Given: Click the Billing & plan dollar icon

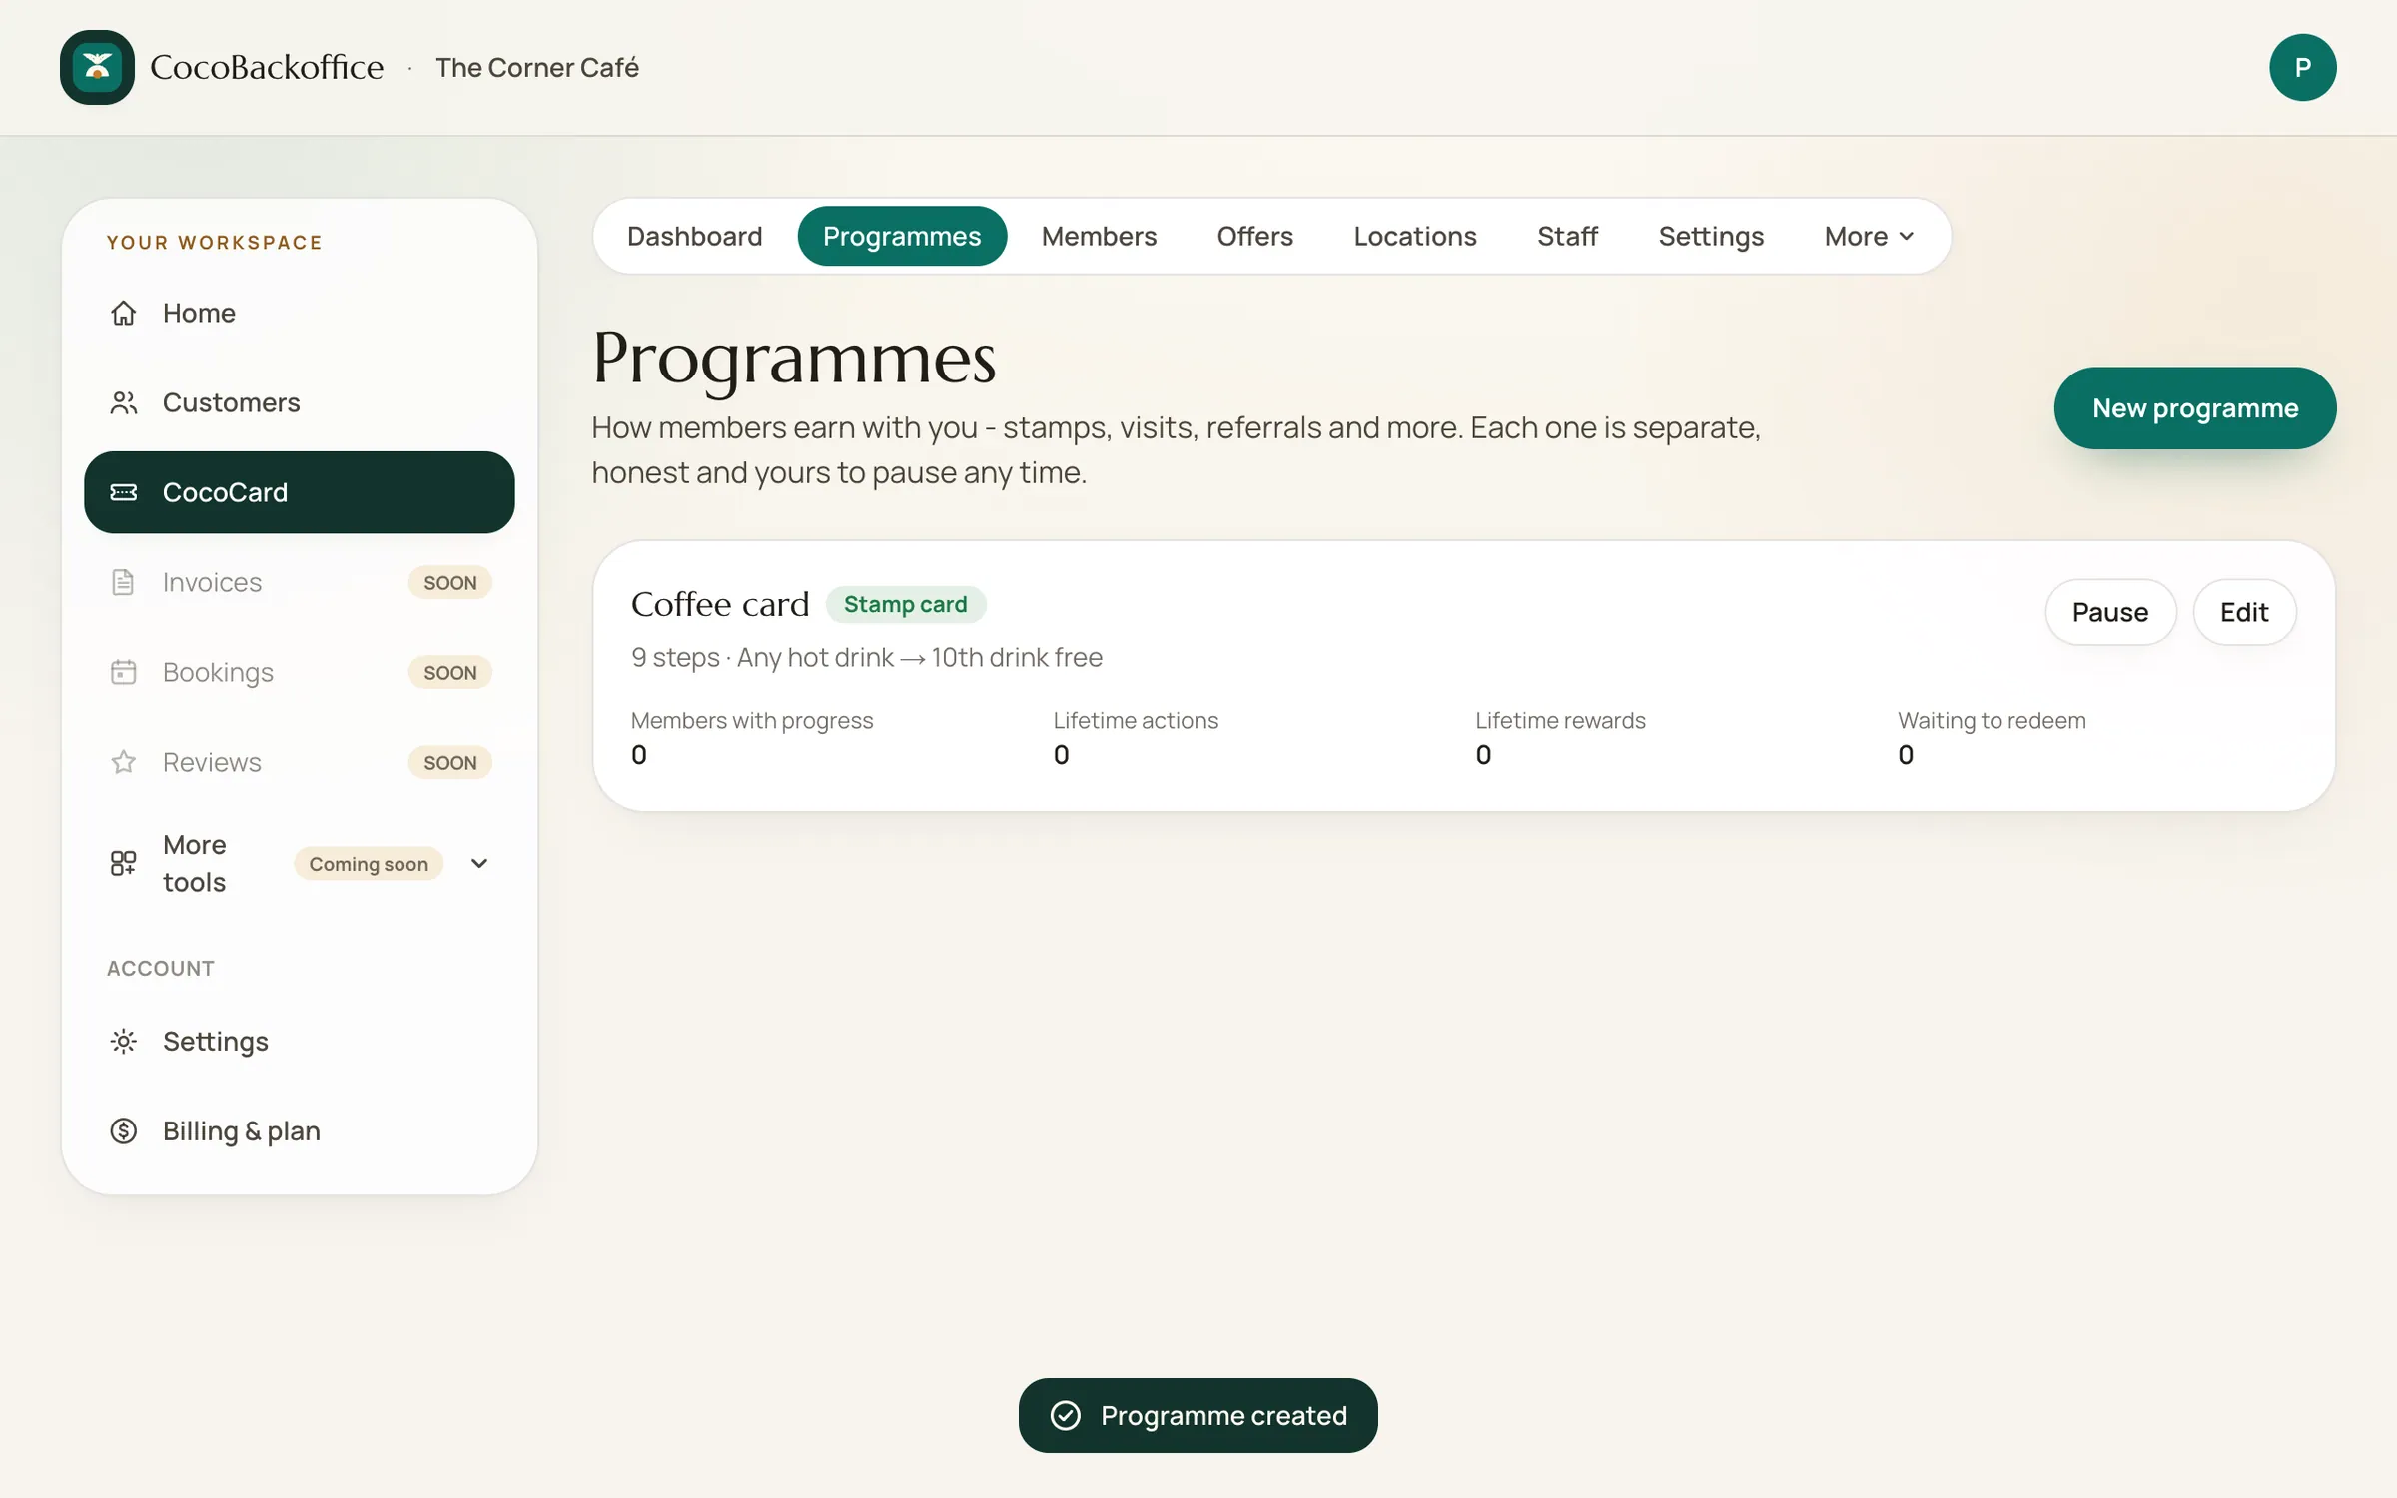Looking at the screenshot, I should point(123,1131).
